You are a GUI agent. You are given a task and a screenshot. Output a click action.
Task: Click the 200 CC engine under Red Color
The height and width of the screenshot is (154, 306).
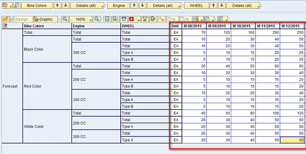(x=96, y=79)
